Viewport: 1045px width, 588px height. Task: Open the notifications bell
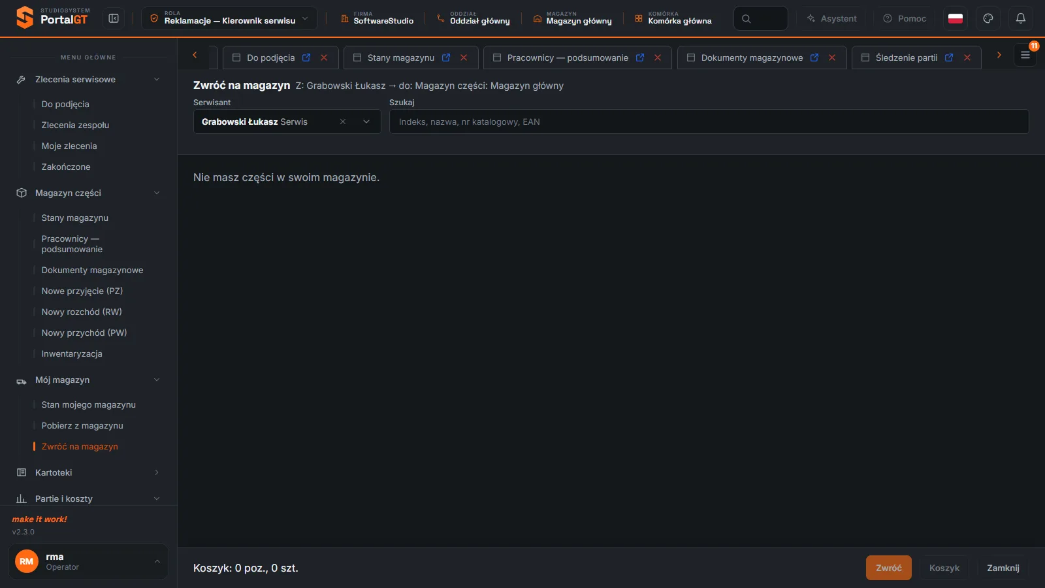[1021, 18]
